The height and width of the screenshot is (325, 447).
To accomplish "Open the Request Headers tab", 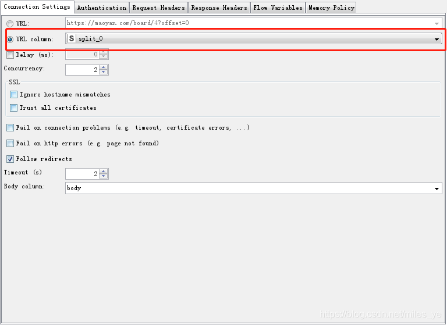I will coord(158,8).
